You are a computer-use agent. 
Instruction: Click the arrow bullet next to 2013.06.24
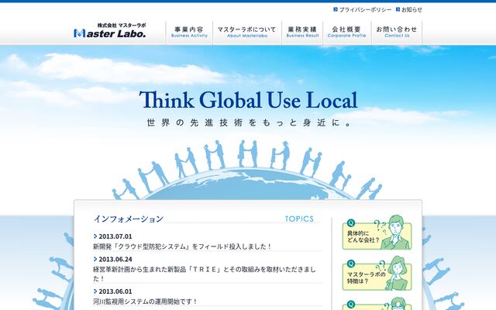[x=95, y=259]
